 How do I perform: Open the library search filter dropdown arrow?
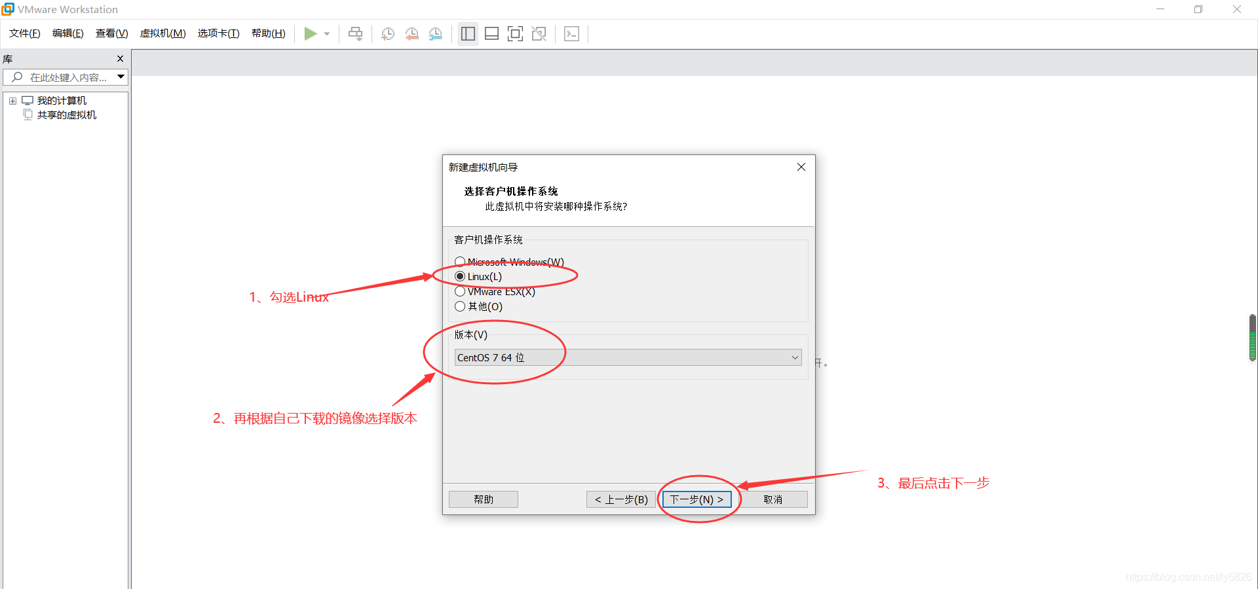click(121, 77)
